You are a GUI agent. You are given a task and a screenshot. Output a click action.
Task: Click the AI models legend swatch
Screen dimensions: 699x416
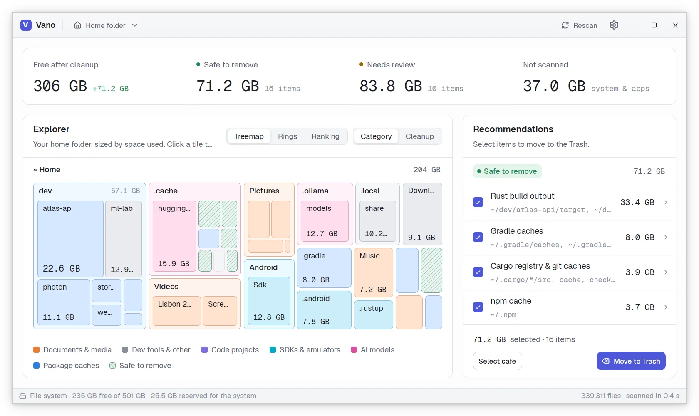coord(354,350)
